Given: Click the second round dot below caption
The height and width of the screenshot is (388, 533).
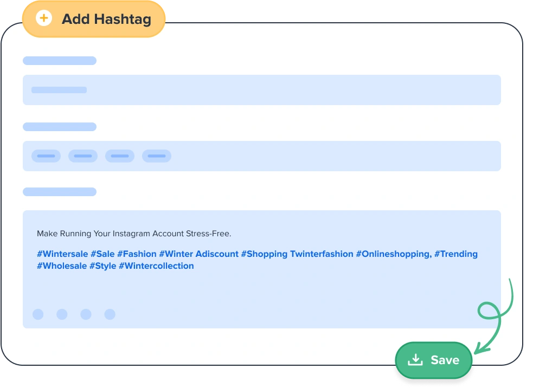Looking at the screenshot, I should tap(62, 314).
